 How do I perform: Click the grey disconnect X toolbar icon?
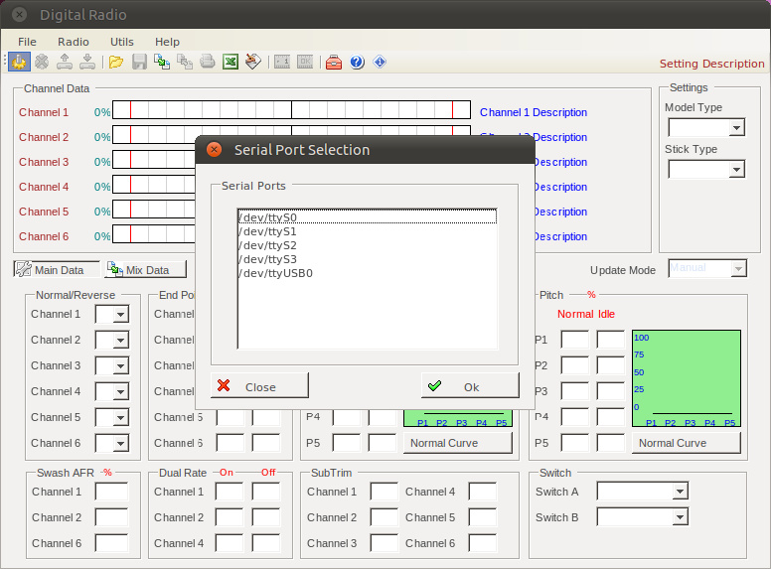(x=42, y=62)
